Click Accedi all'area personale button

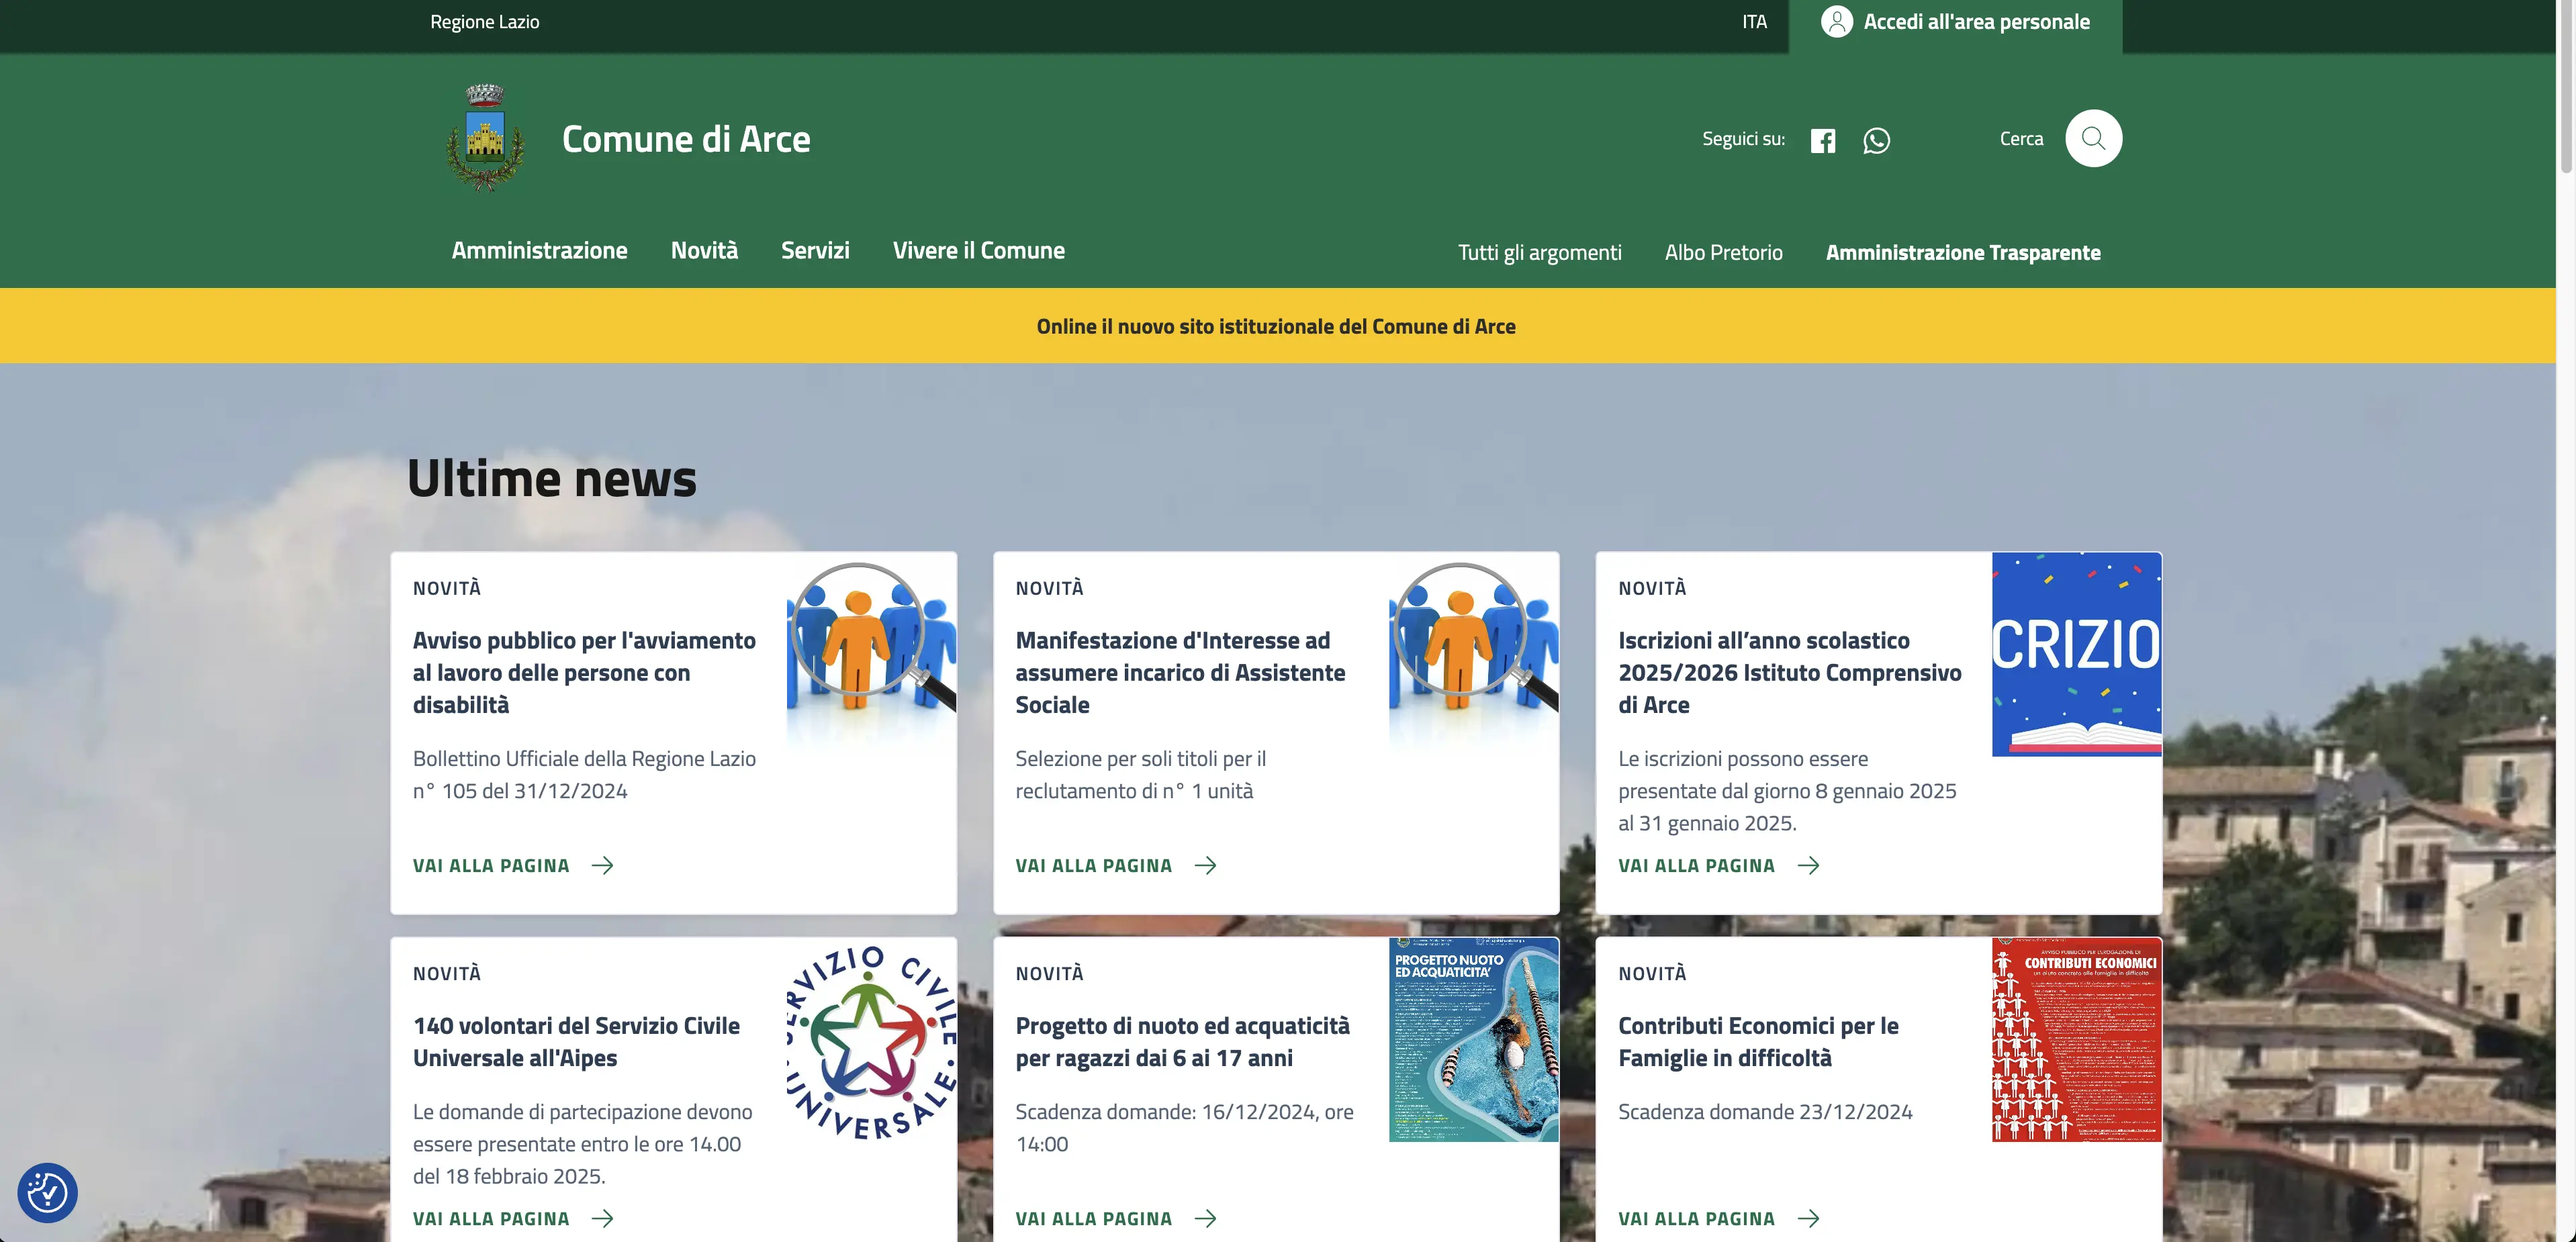(x=1975, y=22)
